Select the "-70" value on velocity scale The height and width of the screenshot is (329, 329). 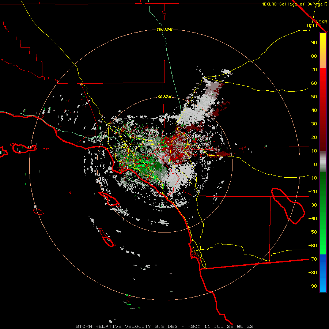coord(313,259)
